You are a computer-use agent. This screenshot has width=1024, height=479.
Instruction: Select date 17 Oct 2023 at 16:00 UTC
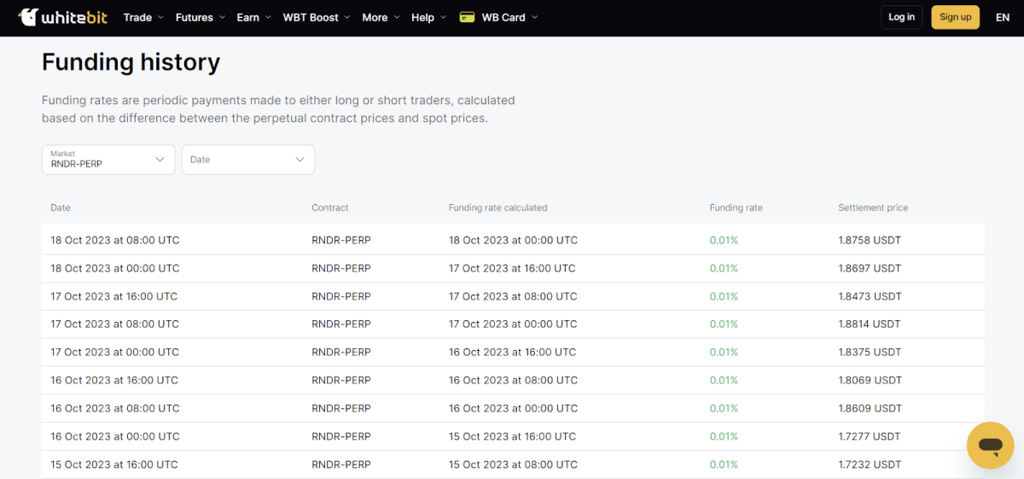click(114, 296)
